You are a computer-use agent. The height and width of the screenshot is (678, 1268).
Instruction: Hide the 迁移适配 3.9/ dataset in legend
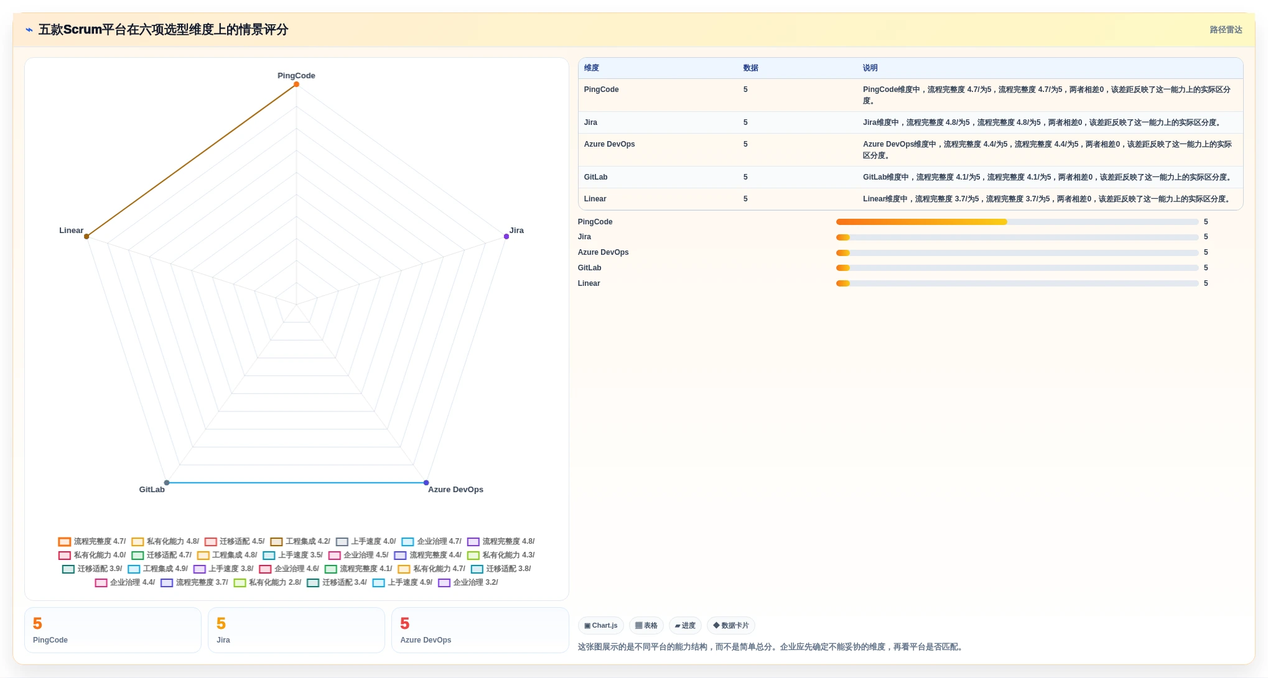(x=92, y=569)
